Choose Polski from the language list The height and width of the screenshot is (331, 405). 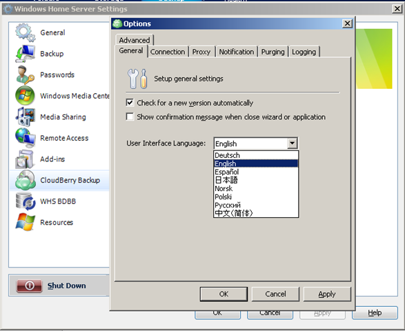point(256,197)
